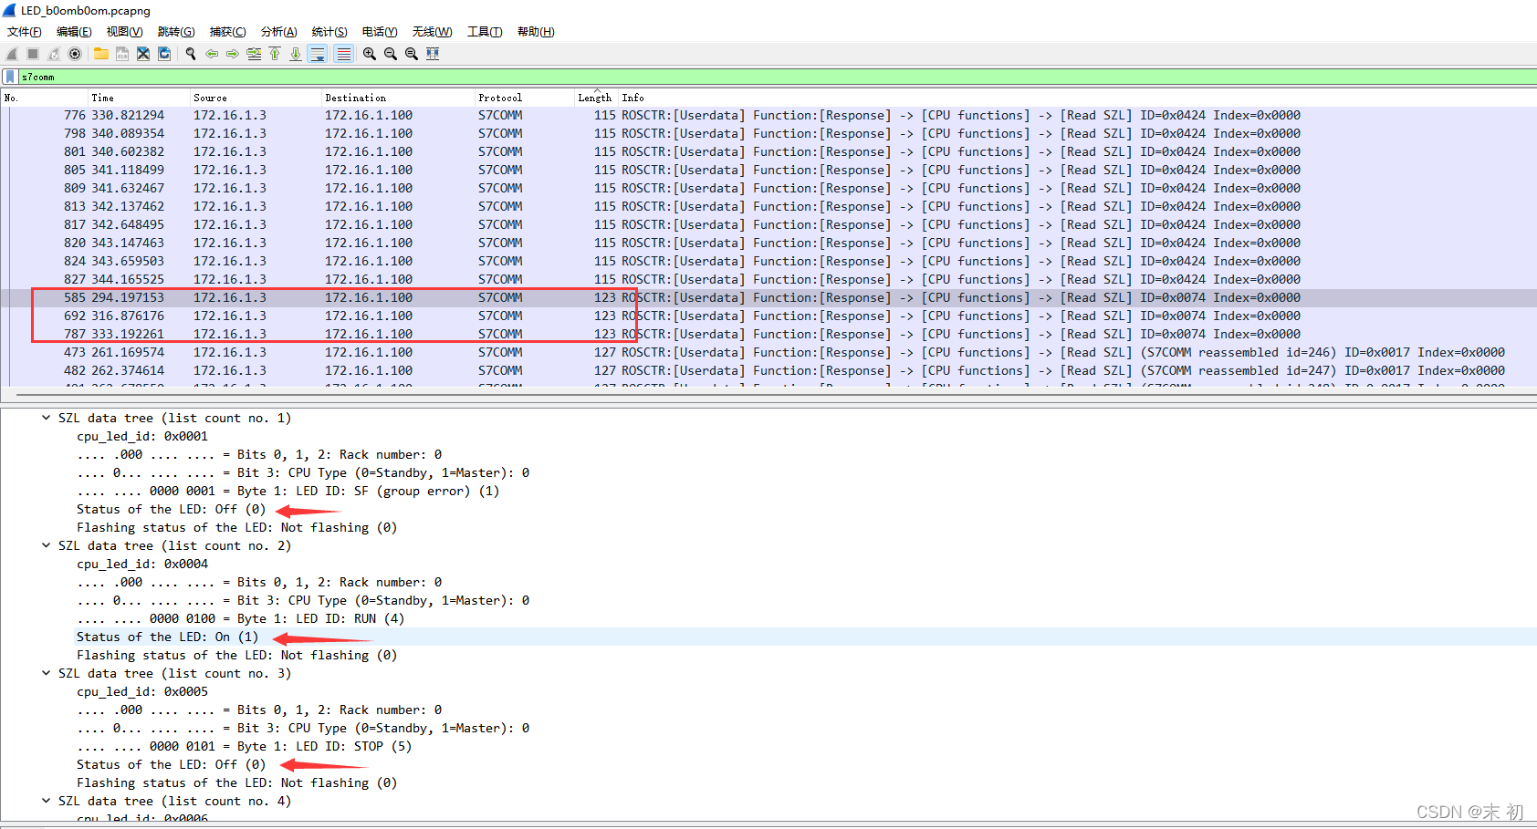The image size is (1537, 829).
Task: Select the cpu_led_id: 0x0005 field
Action: point(142,691)
